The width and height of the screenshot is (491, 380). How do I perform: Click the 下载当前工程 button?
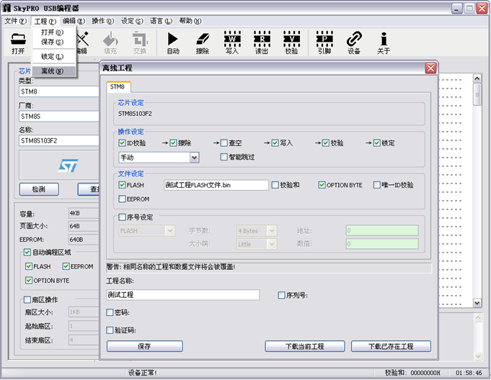(x=305, y=346)
